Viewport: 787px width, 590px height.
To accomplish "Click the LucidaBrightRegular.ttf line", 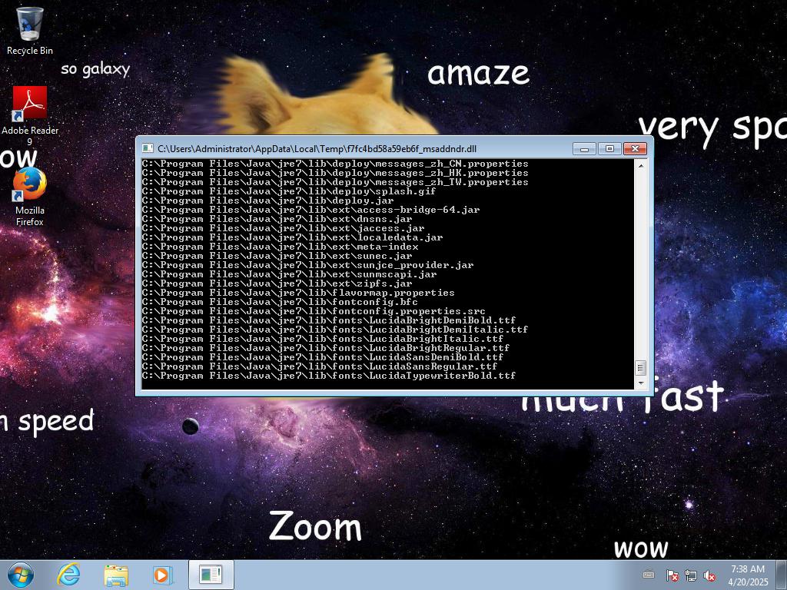I will [326, 348].
